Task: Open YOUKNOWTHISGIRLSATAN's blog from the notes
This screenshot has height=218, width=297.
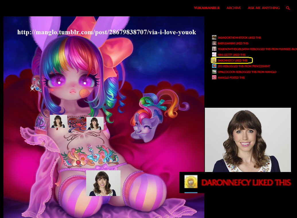Action: pos(234,49)
